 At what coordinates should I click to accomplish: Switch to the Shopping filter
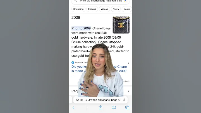[78, 9]
